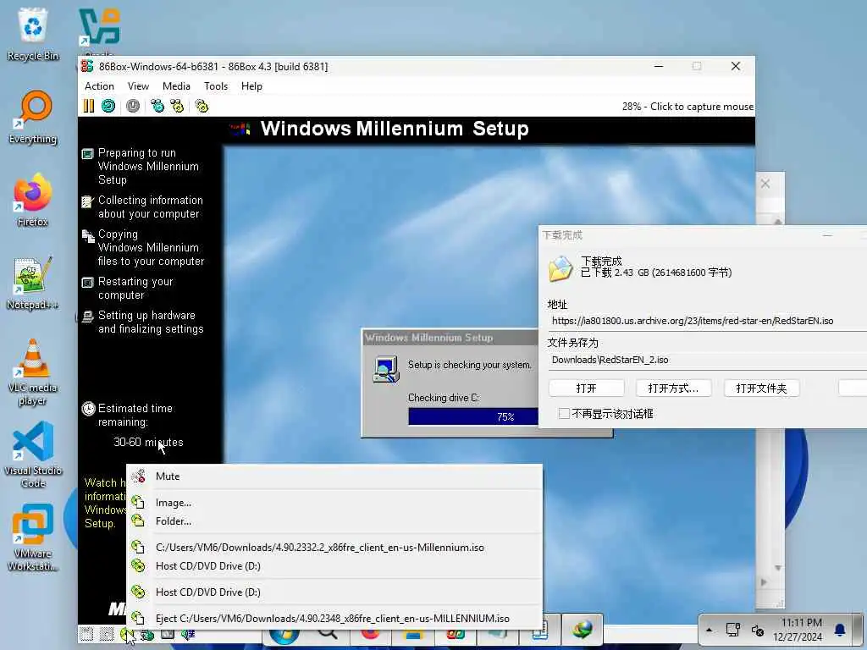The width and height of the screenshot is (867, 650).
Task: Click the hard disk icon in 86Box status bar
Action: (x=147, y=635)
